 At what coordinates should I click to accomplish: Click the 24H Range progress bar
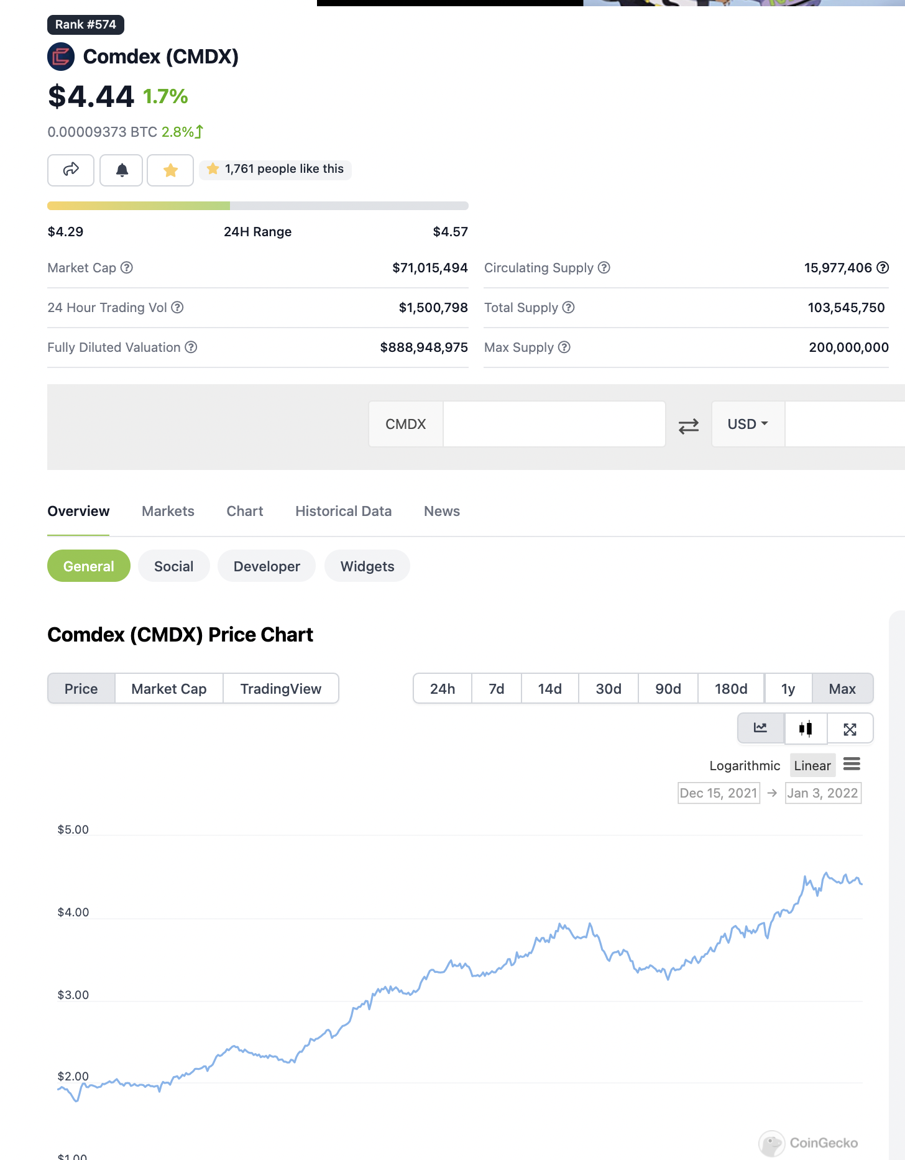258,206
